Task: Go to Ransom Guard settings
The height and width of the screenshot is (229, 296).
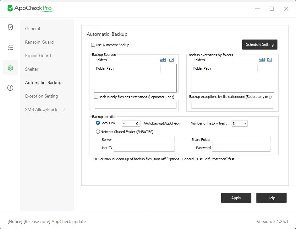Action: (x=39, y=42)
